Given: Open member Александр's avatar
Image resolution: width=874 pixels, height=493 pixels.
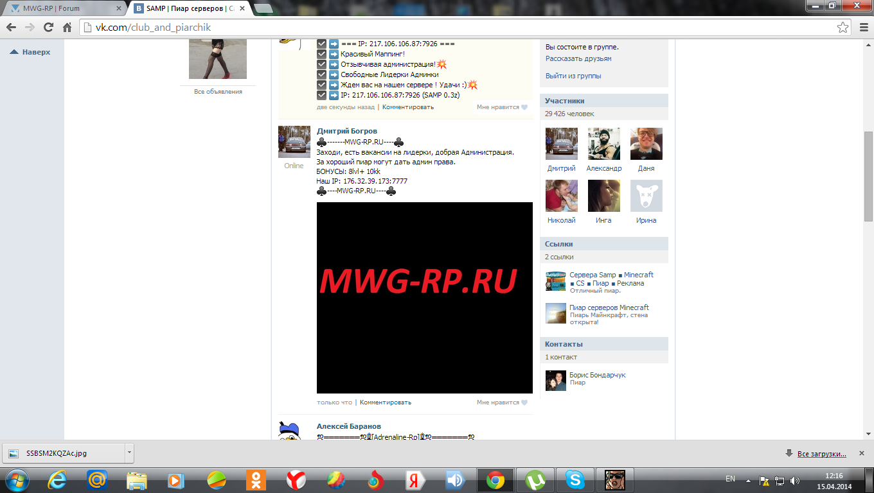Looking at the screenshot, I should tap(604, 144).
